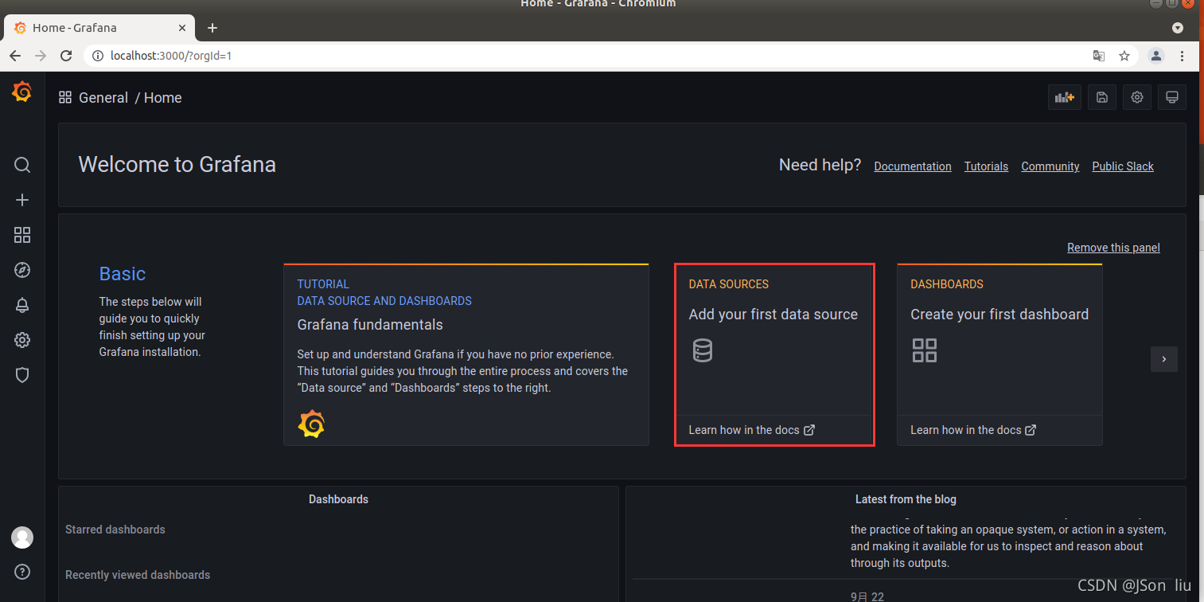Close the Home - Grafana tab
The height and width of the screenshot is (602, 1204).
(x=182, y=28)
